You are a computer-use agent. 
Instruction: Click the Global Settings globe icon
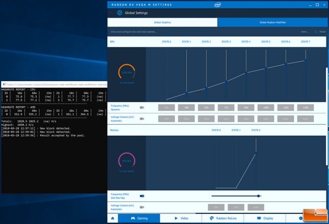coord(119,13)
